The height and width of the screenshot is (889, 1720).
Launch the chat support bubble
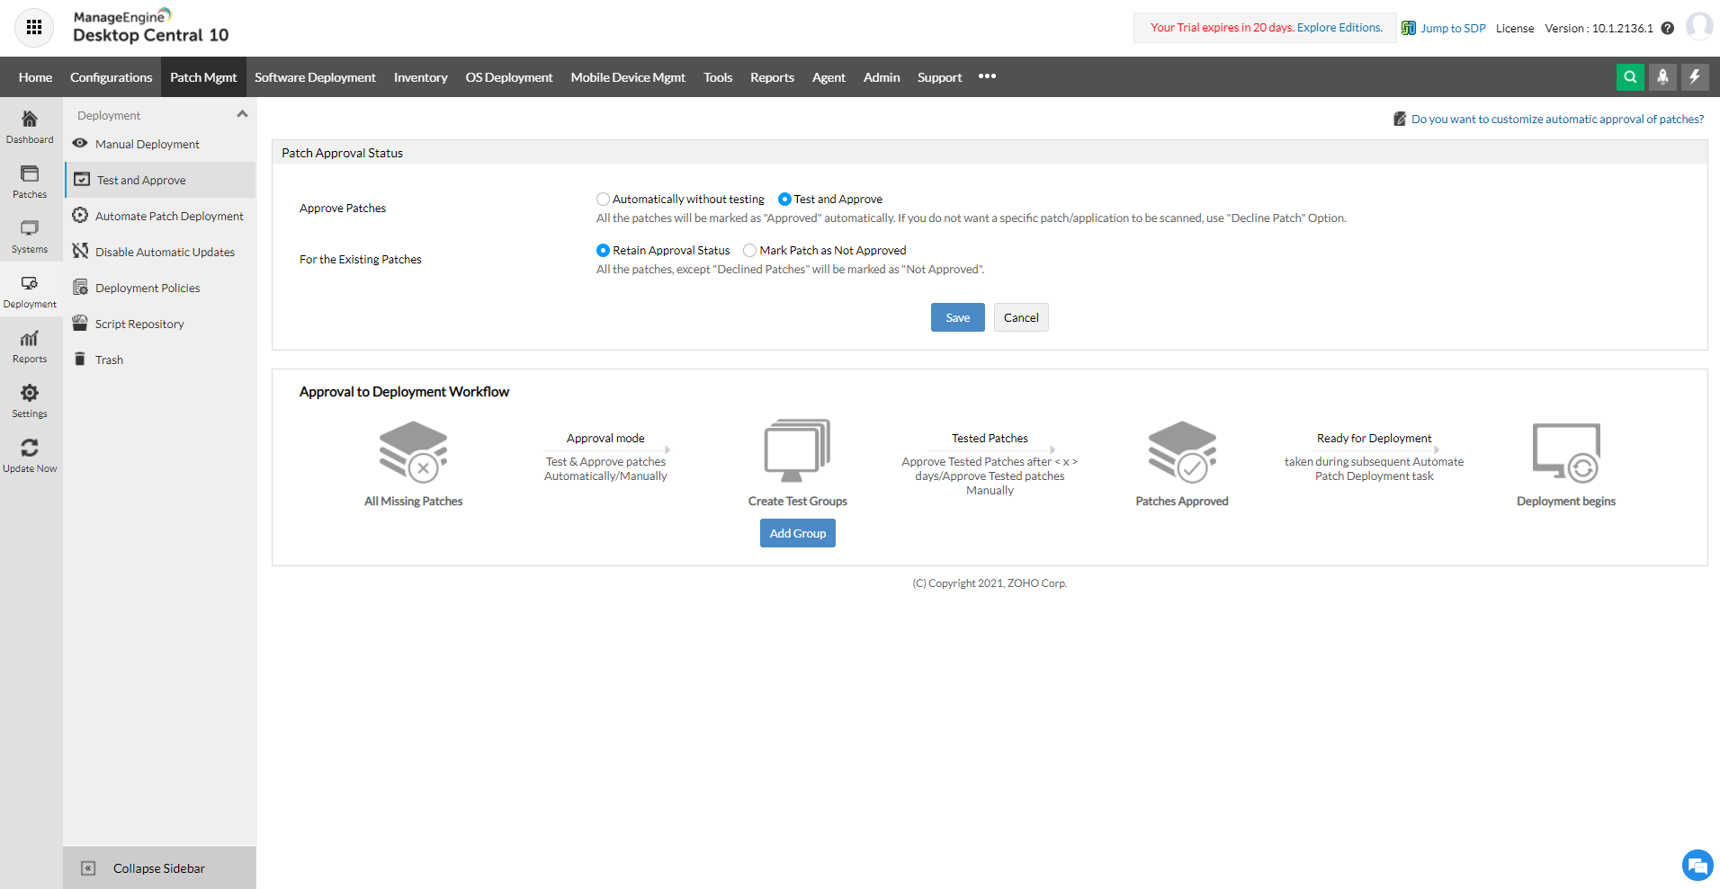pyautogui.click(x=1697, y=865)
